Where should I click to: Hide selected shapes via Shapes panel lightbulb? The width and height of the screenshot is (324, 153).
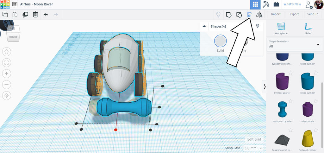click(x=258, y=26)
